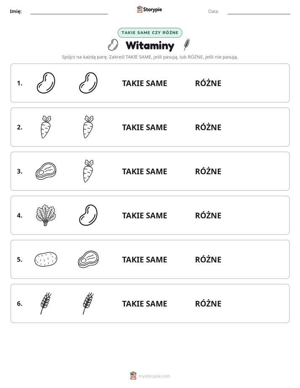
Task: Click the leafy greens icon in row 4
Action: click(x=46, y=215)
